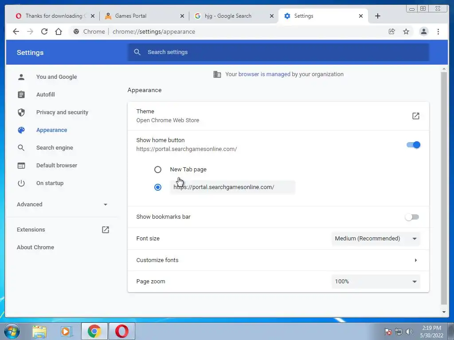Bookmark this page with the star icon

(406, 31)
